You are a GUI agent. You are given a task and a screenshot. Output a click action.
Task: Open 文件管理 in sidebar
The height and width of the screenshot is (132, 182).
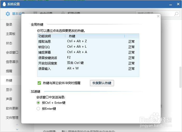click(12, 118)
